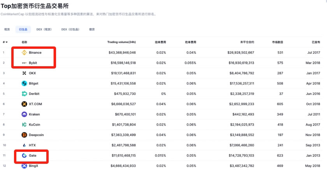Image resolution: width=327 pixels, height=170 pixels.
Task: Click the KuCoin logo icon
Action: click(24, 125)
